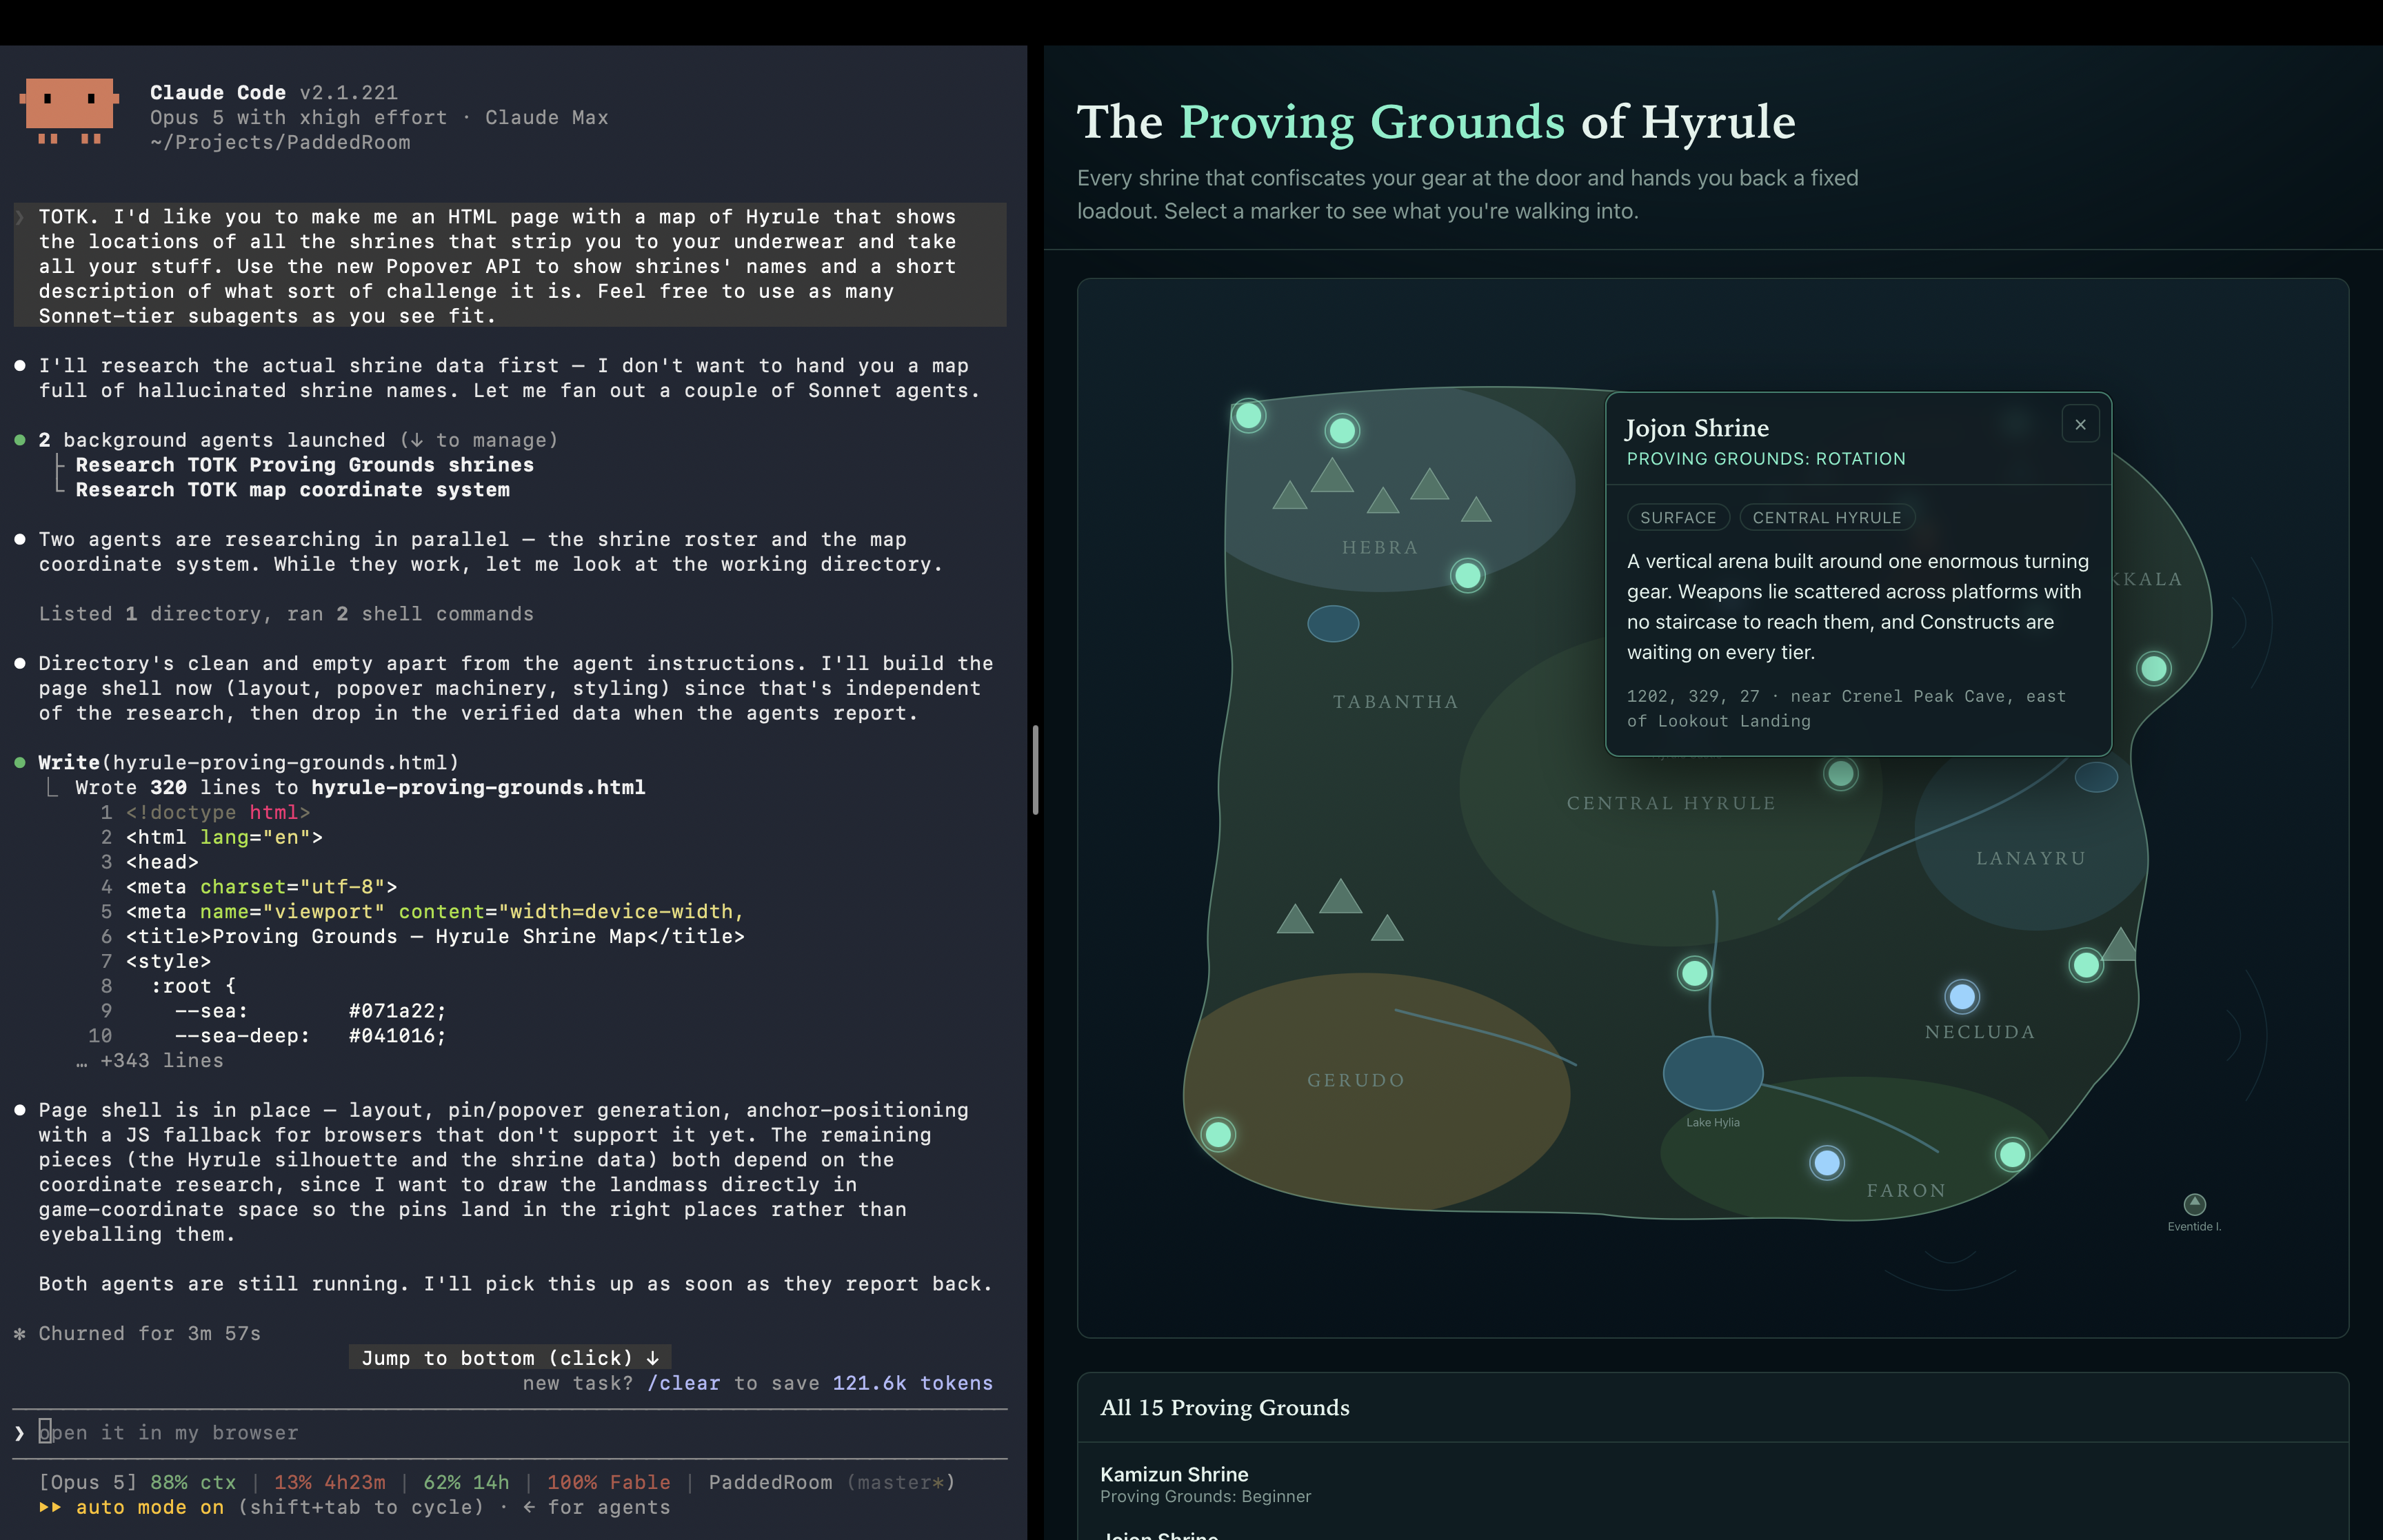Image resolution: width=2383 pixels, height=1540 pixels.
Task: Click the "/clear" command hint in the terminal
Action: pyautogui.click(x=684, y=1383)
